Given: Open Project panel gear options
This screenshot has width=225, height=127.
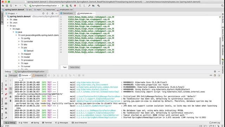Looking at the screenshot, I should (x=52, y=13).
